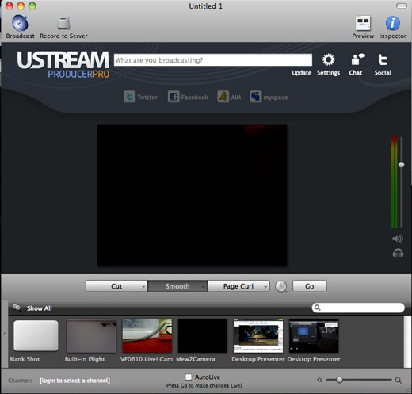This screenshot has width=412, height=394.
Task: Select the Mew2Camera thumbnail
Action: tap(203, 335)
